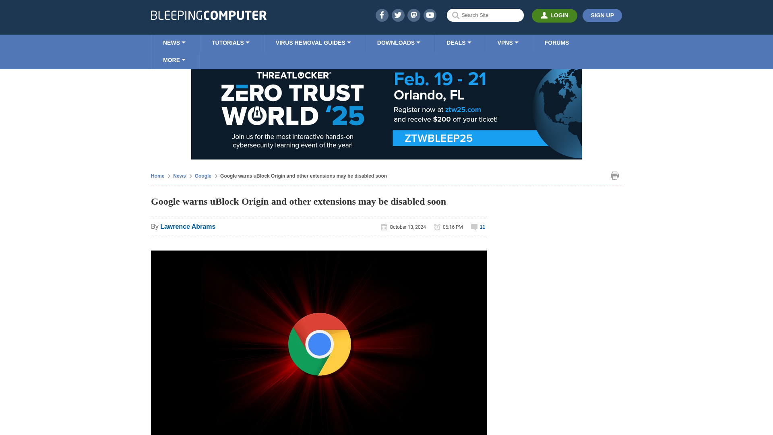
Task: Expand the VIRUS REMOVAL GUIDES dropdown
Action: point(313,42)
